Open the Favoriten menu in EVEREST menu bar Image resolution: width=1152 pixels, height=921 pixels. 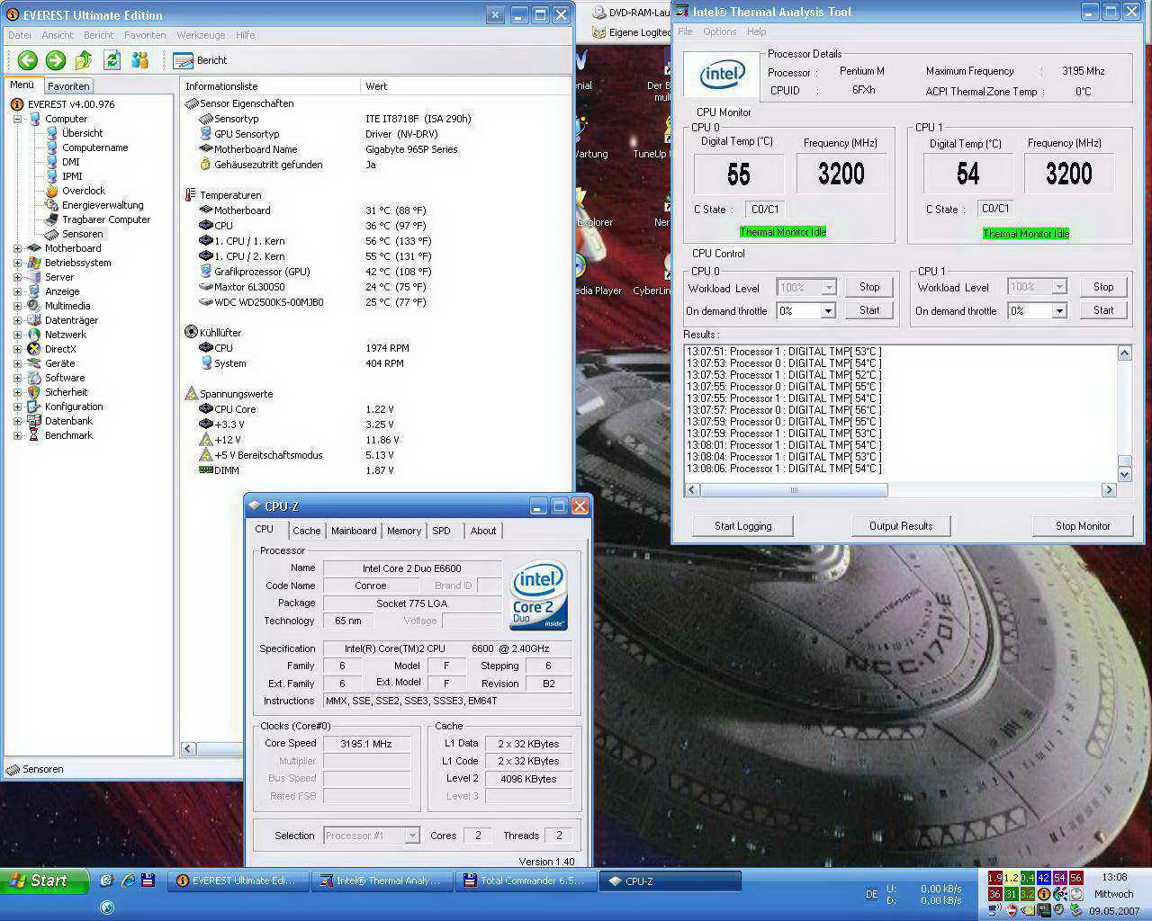pyautogui.click(x=145, y=35)
